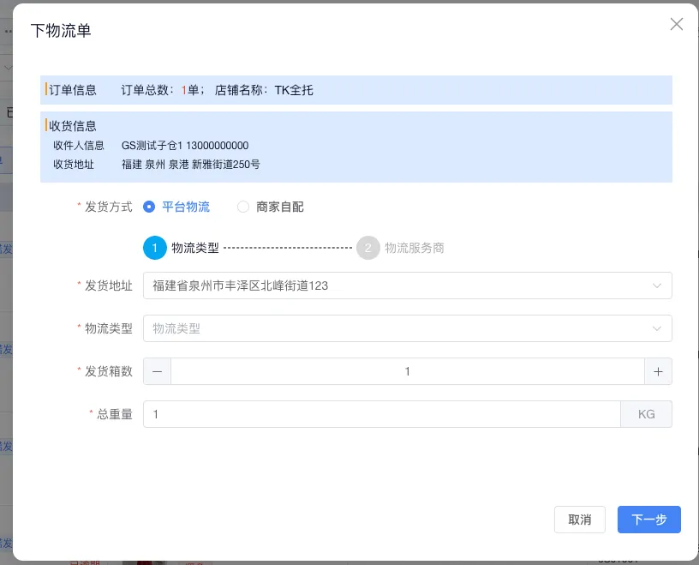
Task: Decrease 发货箱数 with the minus icon
Action: click(x=157, y=371)
